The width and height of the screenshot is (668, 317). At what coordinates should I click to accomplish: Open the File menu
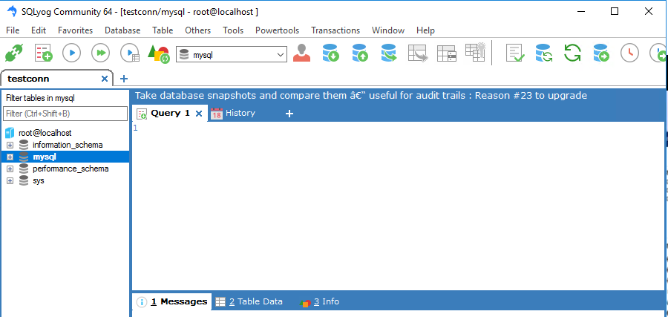click(x=13, y=30)
